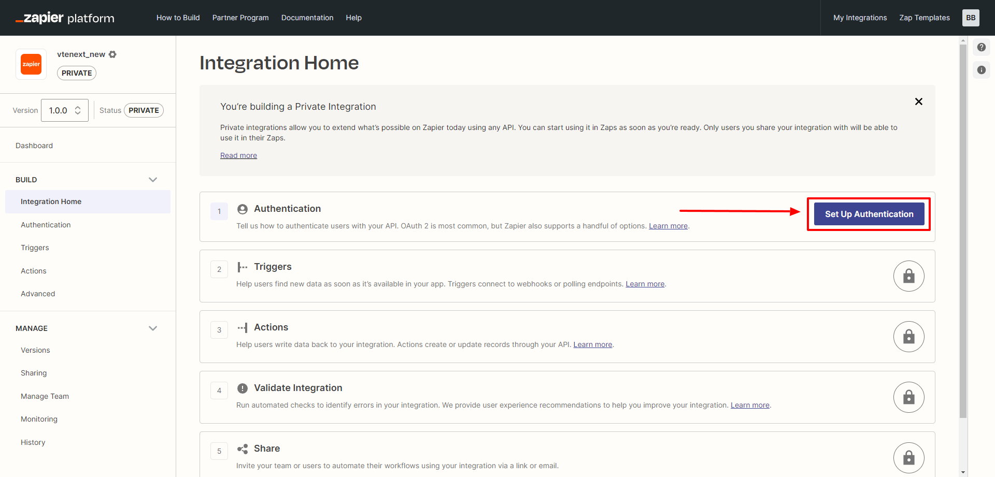This screenshot has height=477, width=995.
Task: Open Authentication in sidebar
Action: (x=46, y=225)
